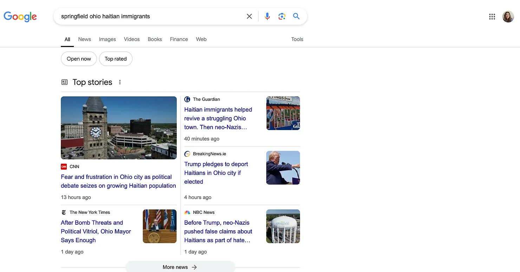The width and height of the screenshot is (520, 272).
Task: Open Top stories three-dot options menu
Action: [x=120, y=82]
